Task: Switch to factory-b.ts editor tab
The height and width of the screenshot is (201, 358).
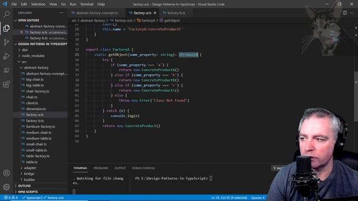Action: (x=176, y=13)
